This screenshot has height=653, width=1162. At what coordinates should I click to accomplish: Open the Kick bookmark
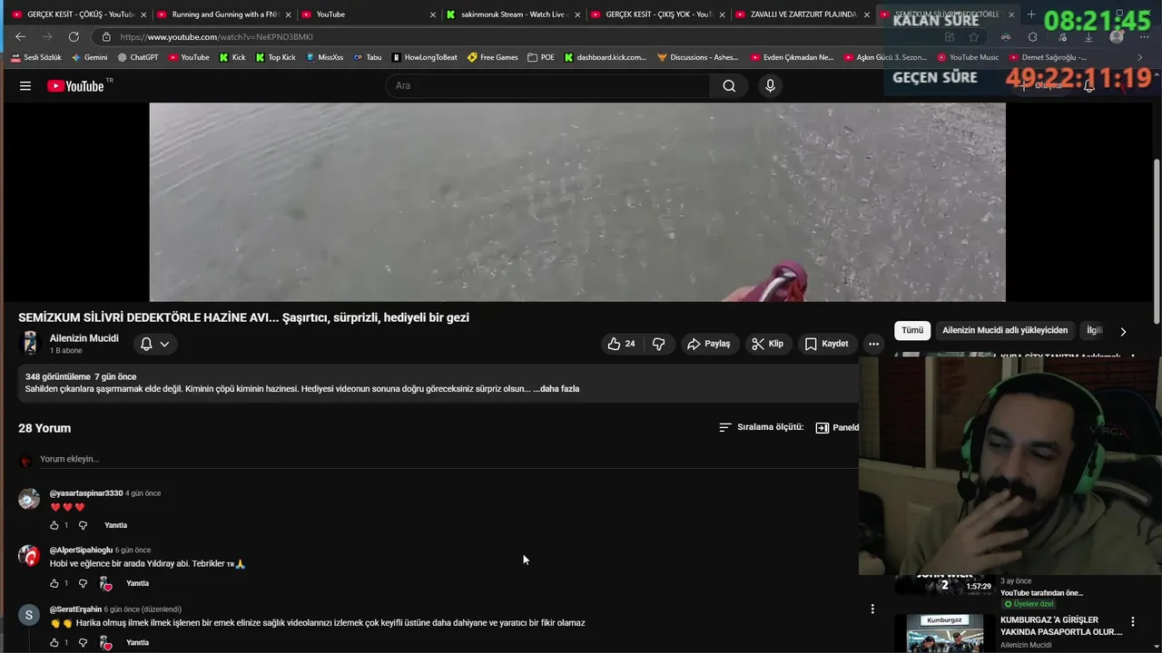(231, 57)
